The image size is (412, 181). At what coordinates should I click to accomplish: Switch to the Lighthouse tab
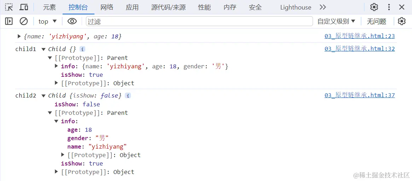[x=296, y=7]
